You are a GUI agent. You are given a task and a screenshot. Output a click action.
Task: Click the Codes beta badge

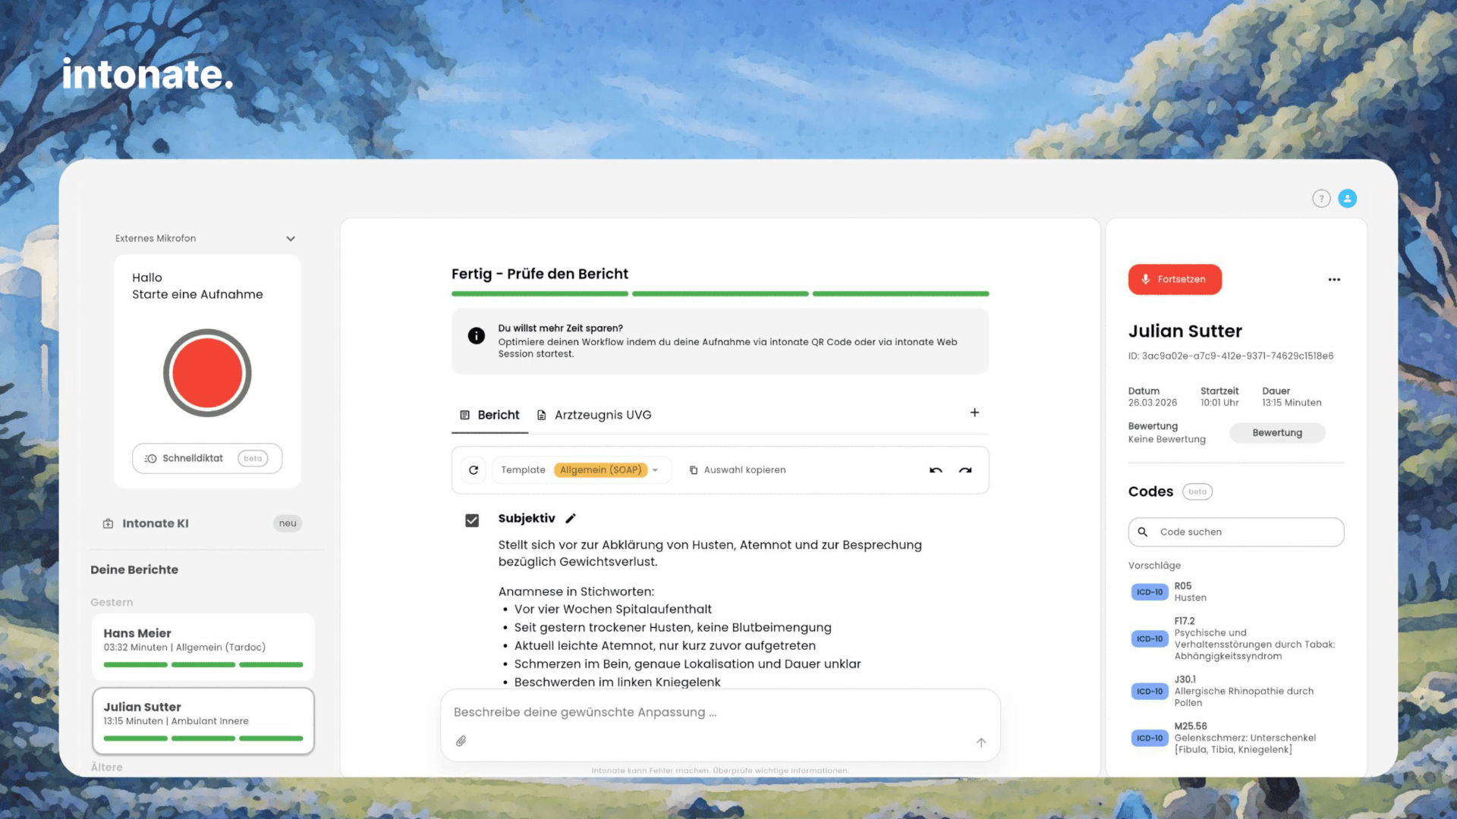coord(1197,491)
